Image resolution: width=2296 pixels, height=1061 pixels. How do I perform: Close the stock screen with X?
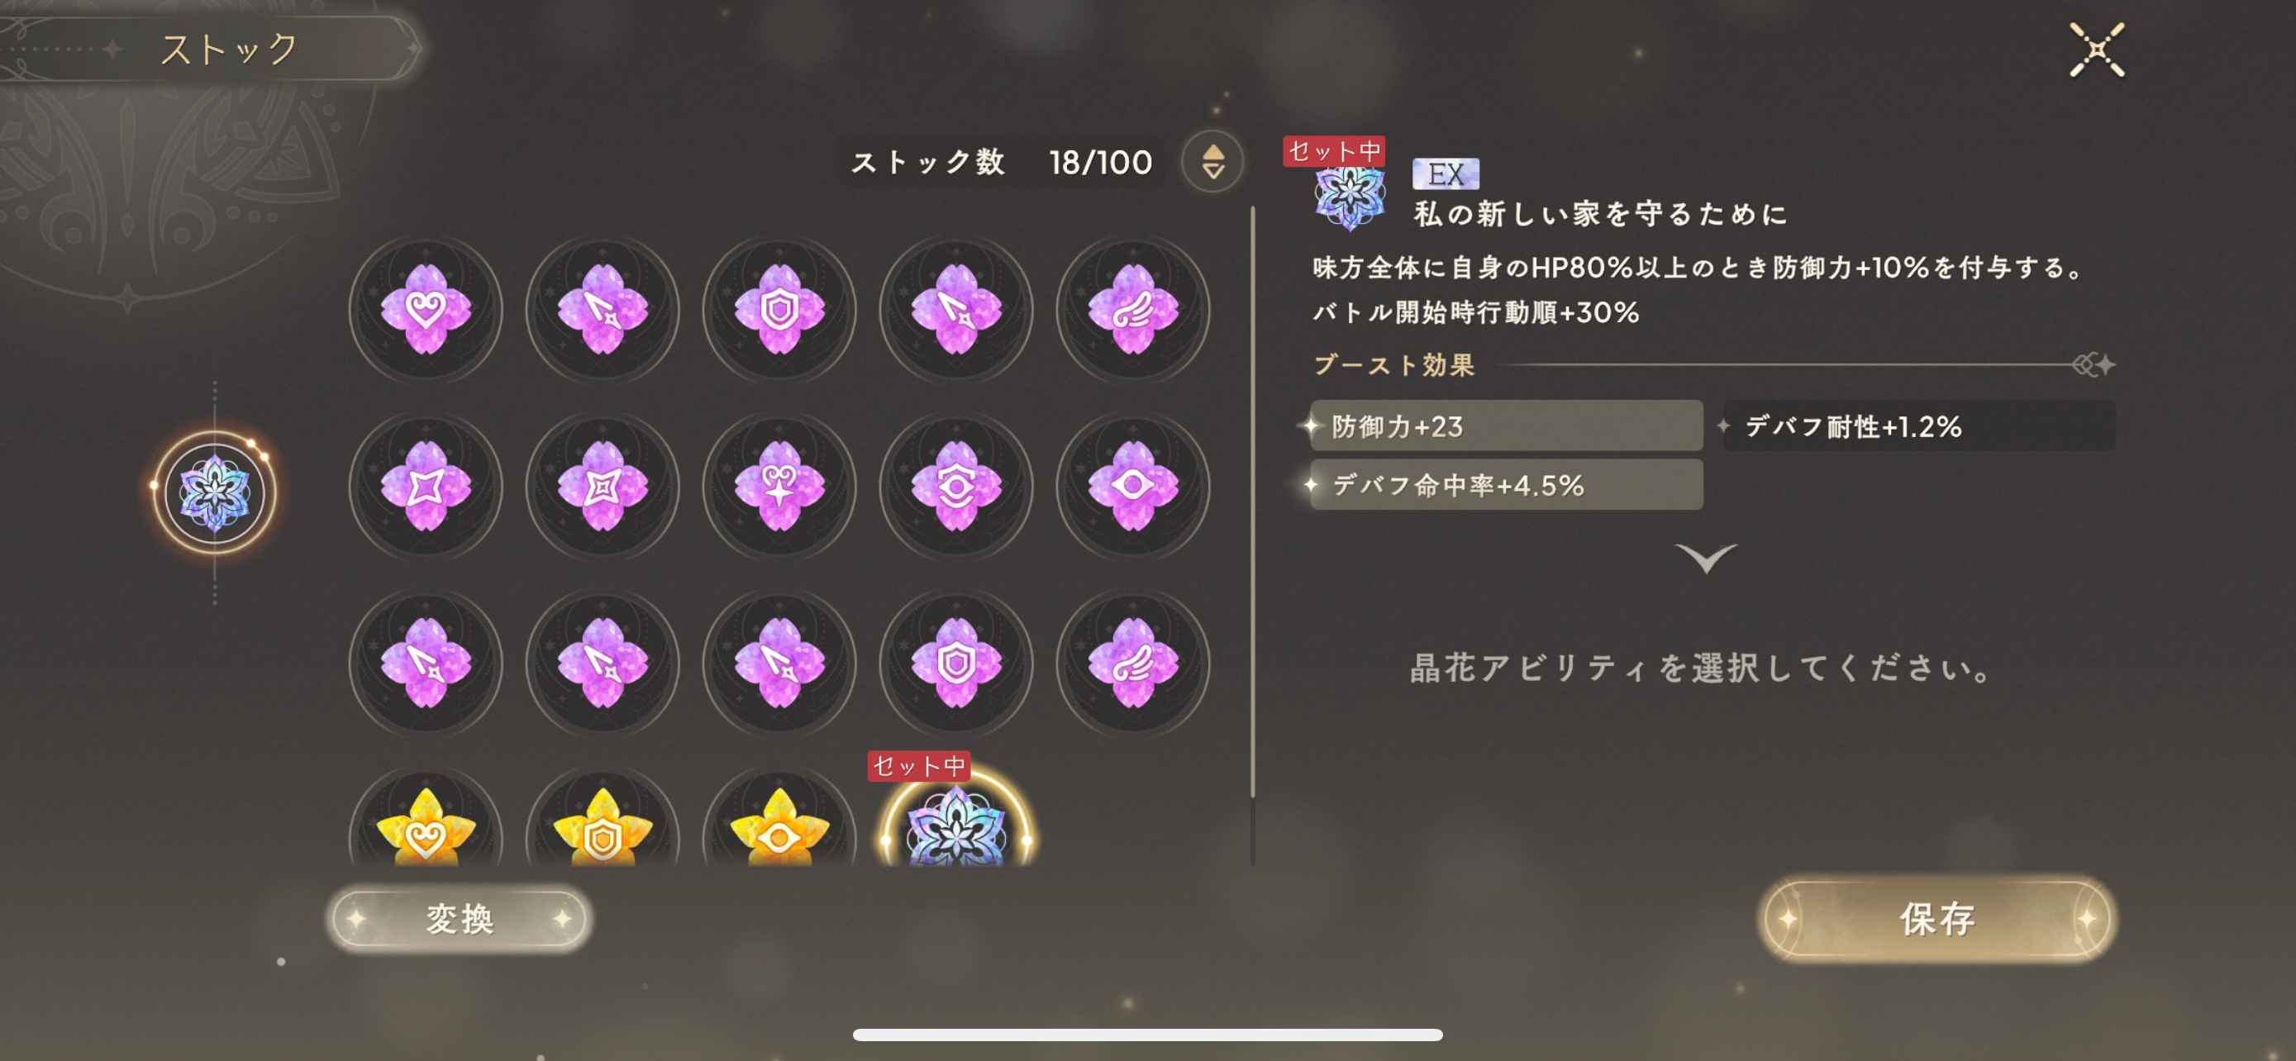click(x=2096, y=50)
